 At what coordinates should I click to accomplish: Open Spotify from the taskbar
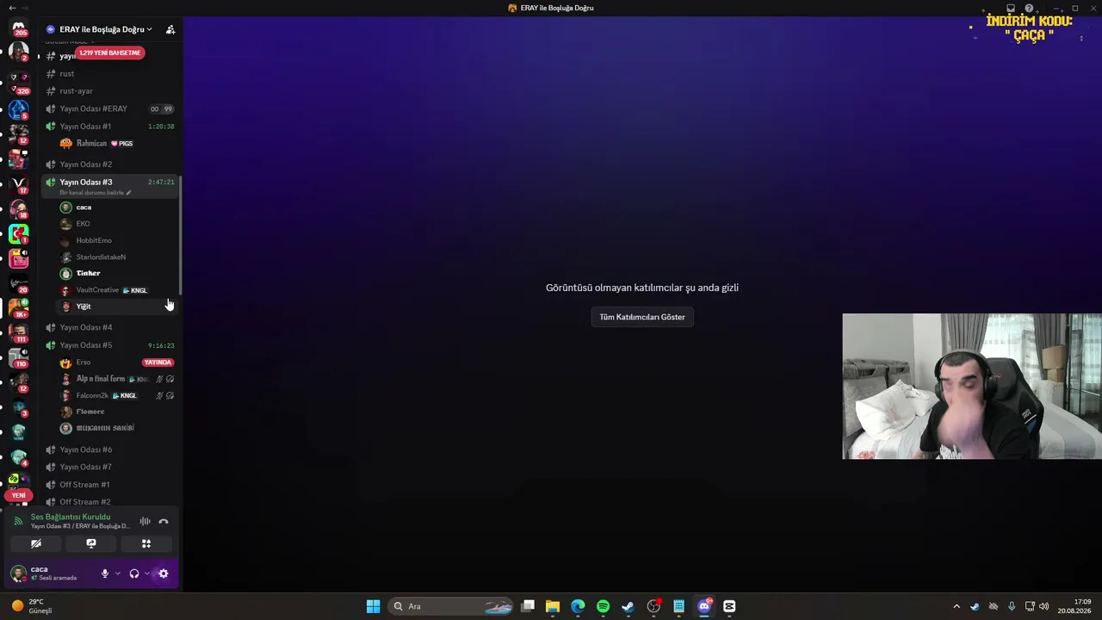[603, 606]
